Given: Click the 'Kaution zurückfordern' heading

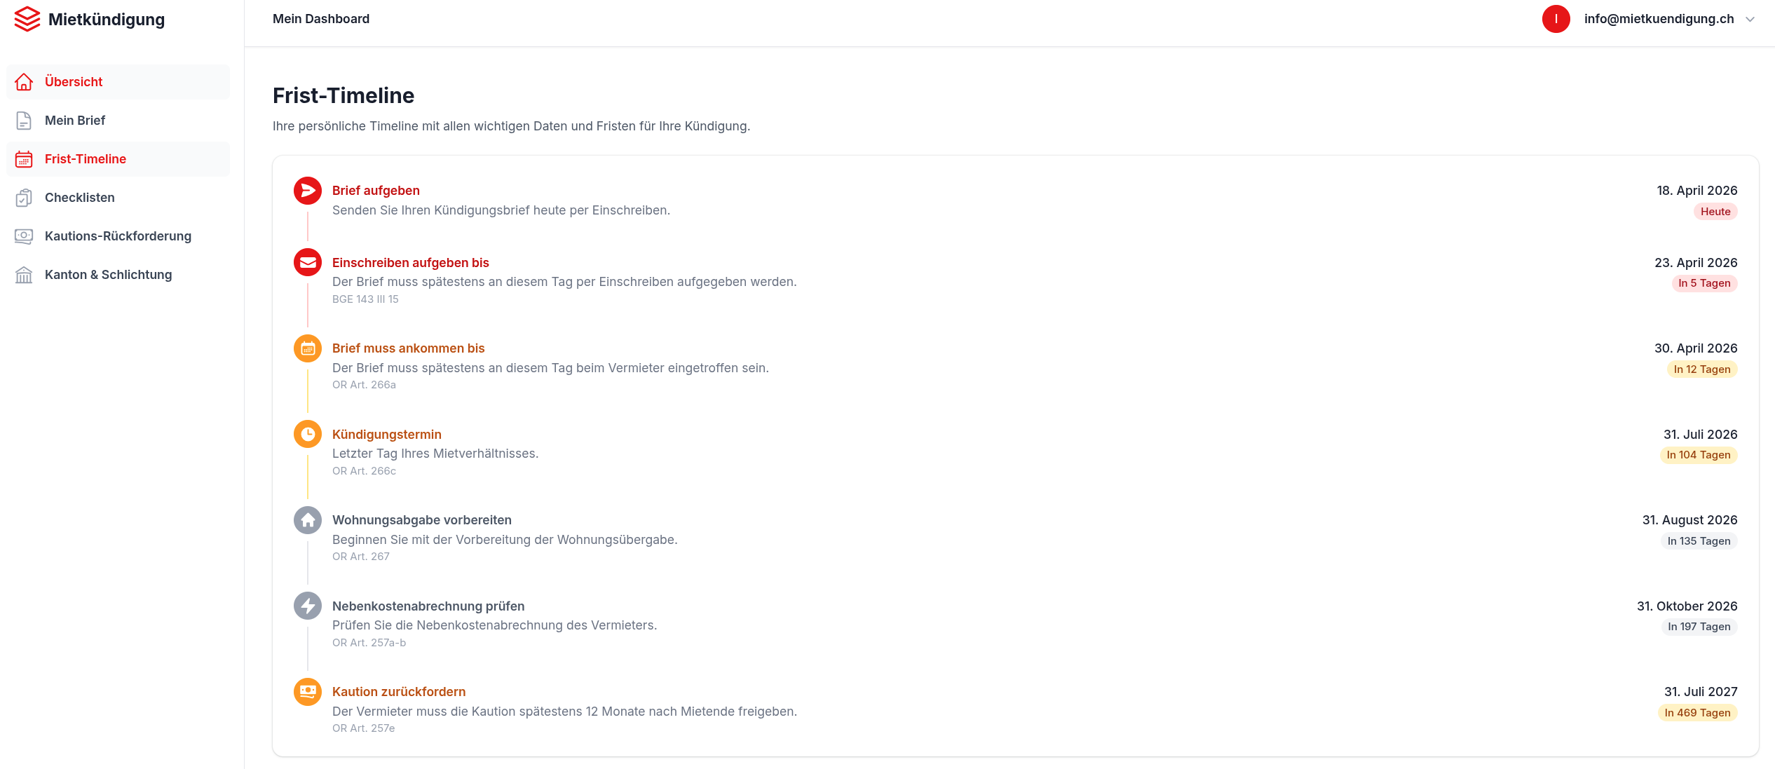Looking at the screenshot, I should tap(398, 692).
